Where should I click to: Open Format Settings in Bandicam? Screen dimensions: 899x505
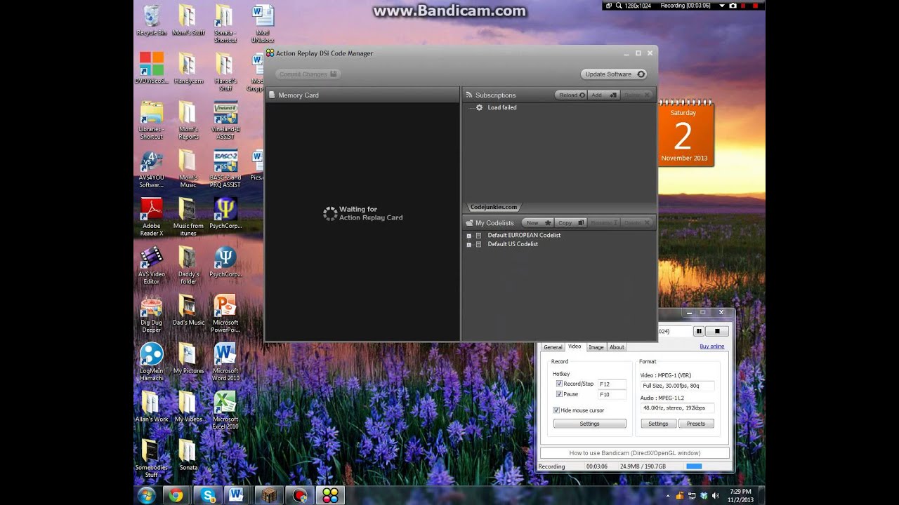pyautogui.click(x=658, y=424)
